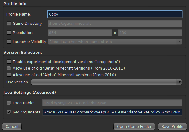Expand the Use version dropdown
This screenshot has width=189, height=132.
tap(107, 82)
